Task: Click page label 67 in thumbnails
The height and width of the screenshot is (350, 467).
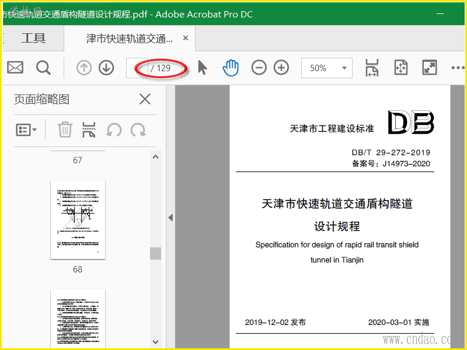Action: (78, 160)
